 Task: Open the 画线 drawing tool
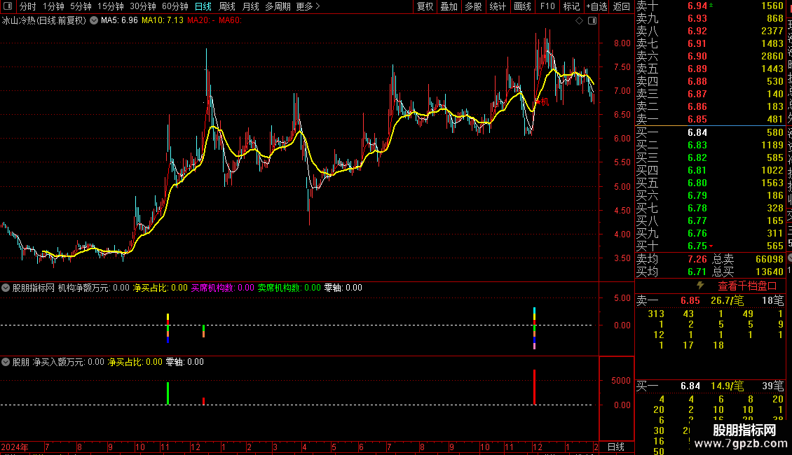(522, 6)
